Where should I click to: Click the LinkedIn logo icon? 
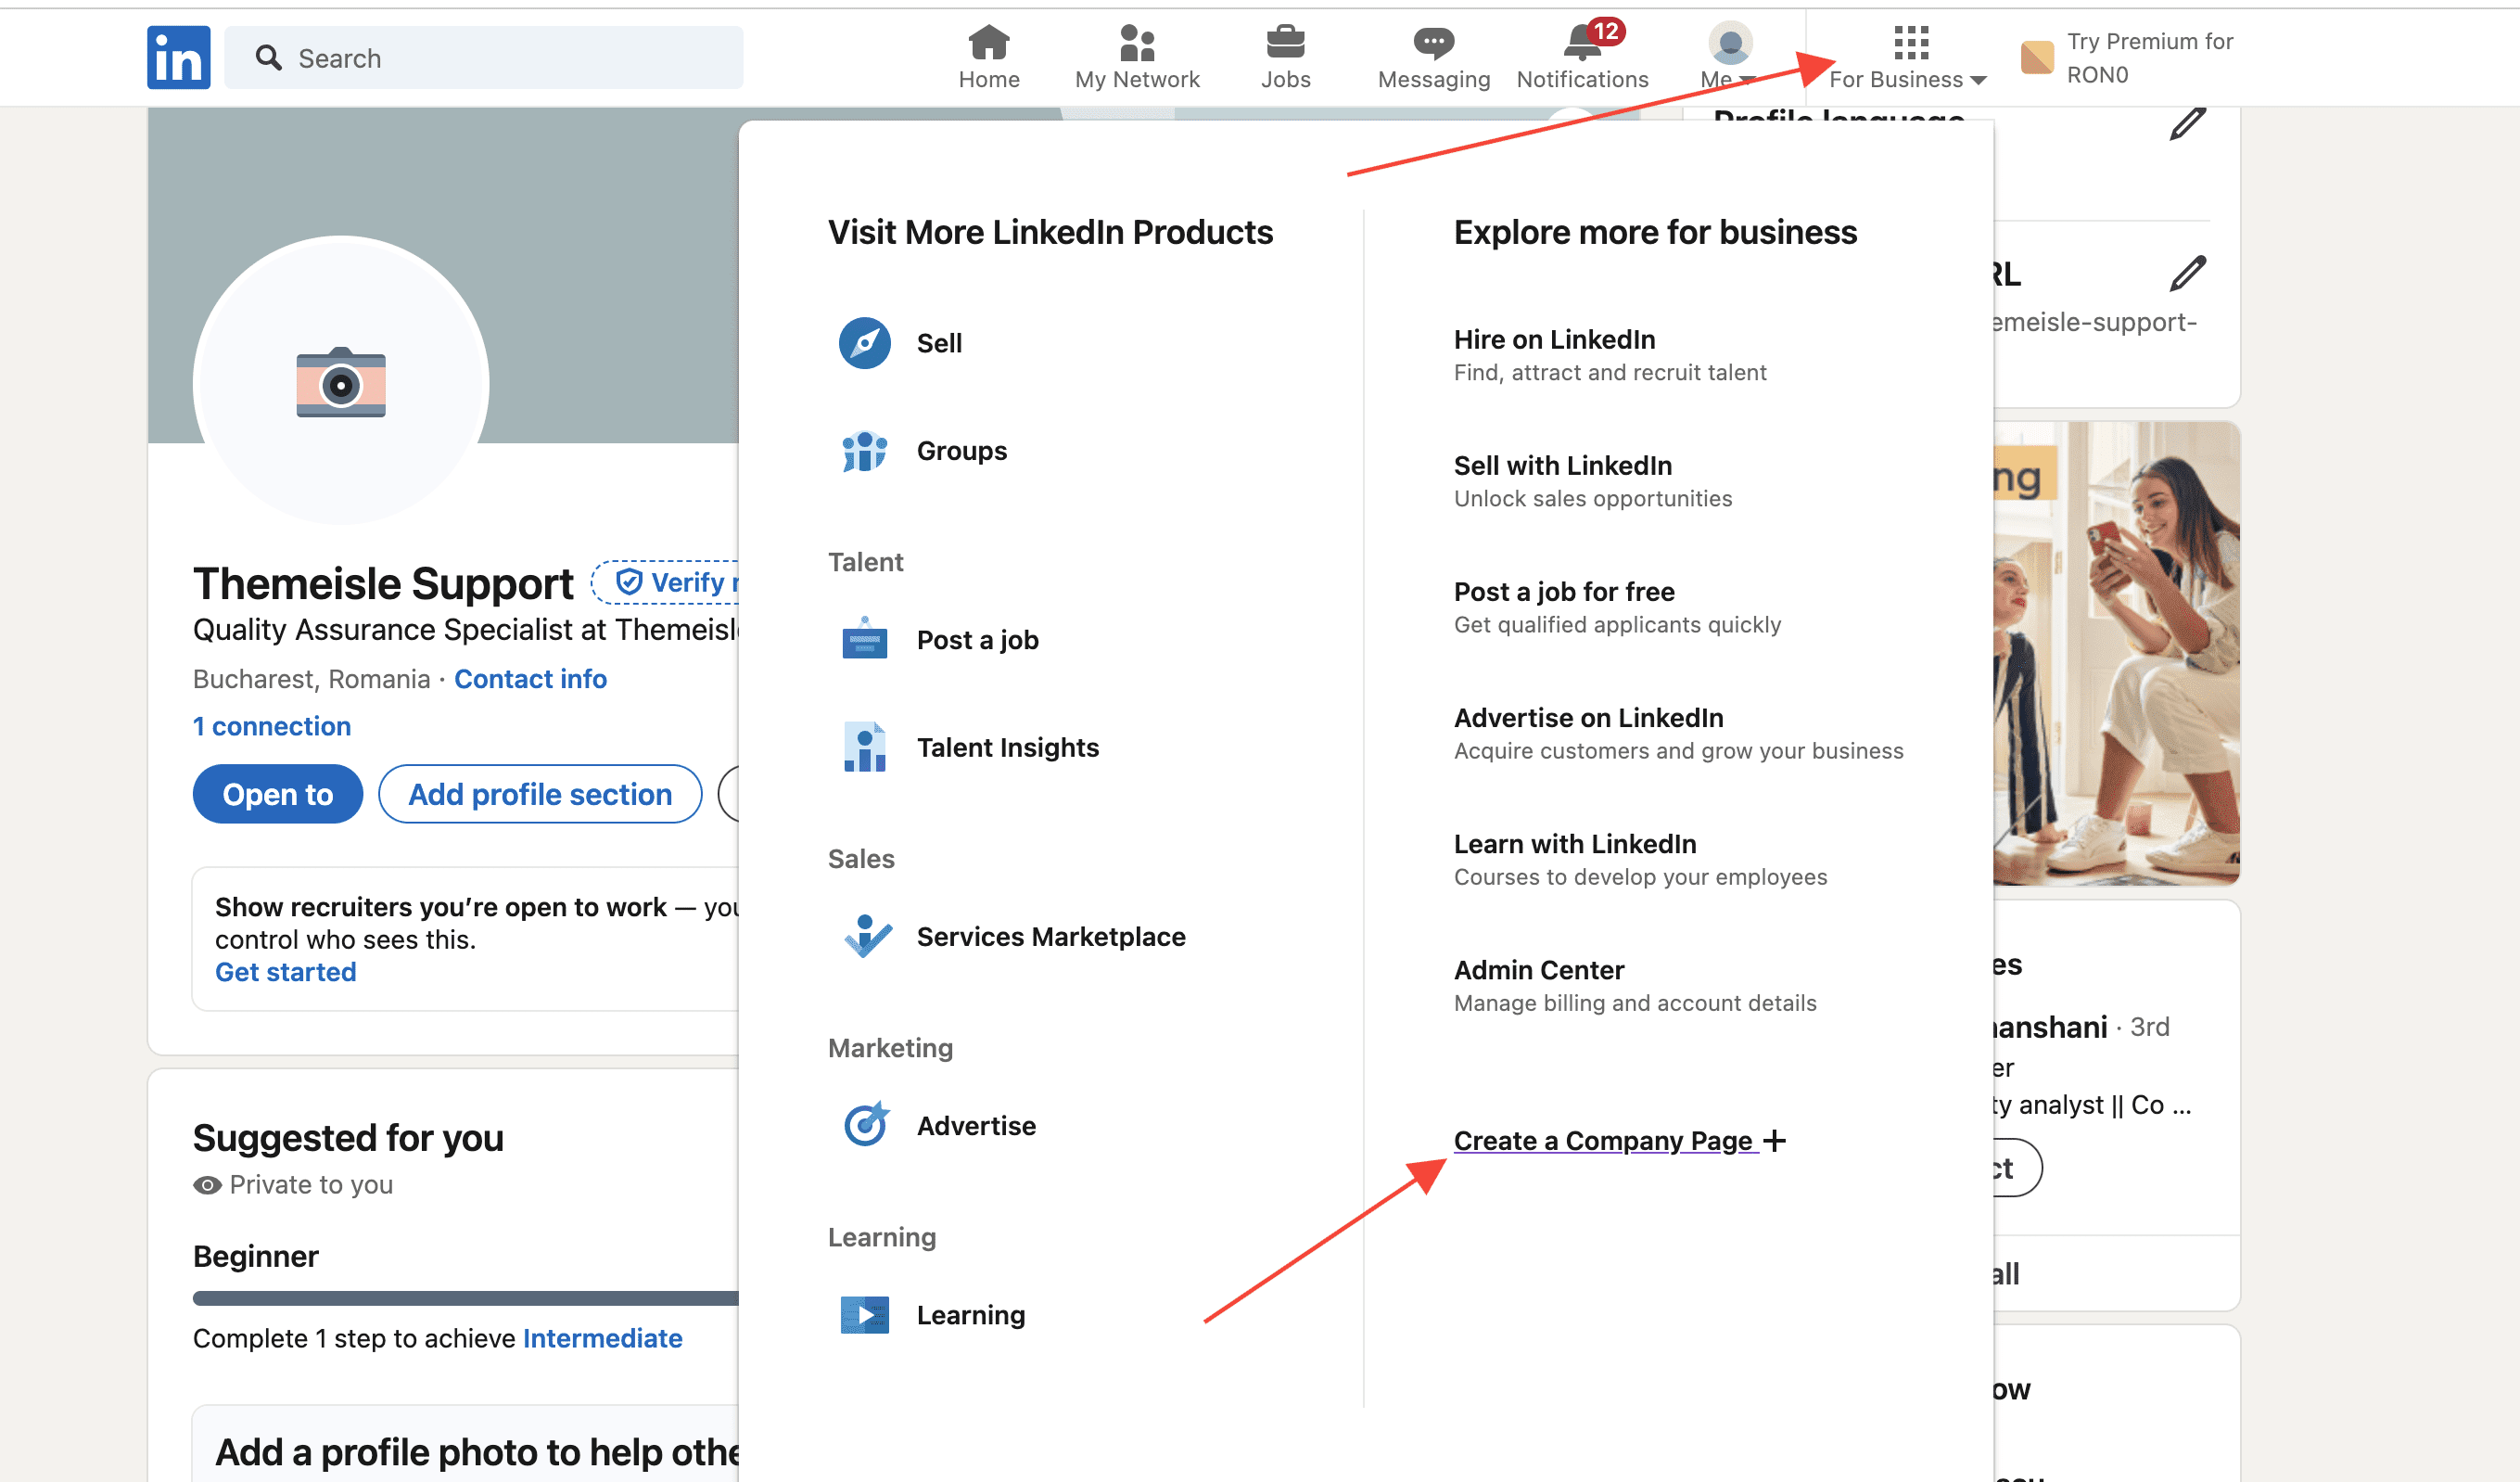(178, 57)
